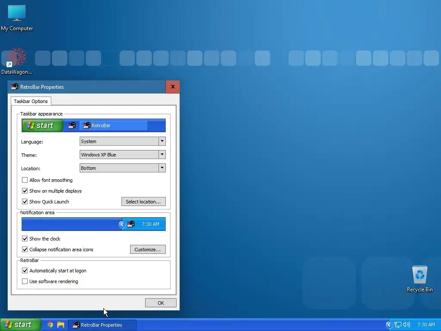This screenshot has height=331, width=441.
Task: Click the taskbar Start button
Action: [20, 325]
